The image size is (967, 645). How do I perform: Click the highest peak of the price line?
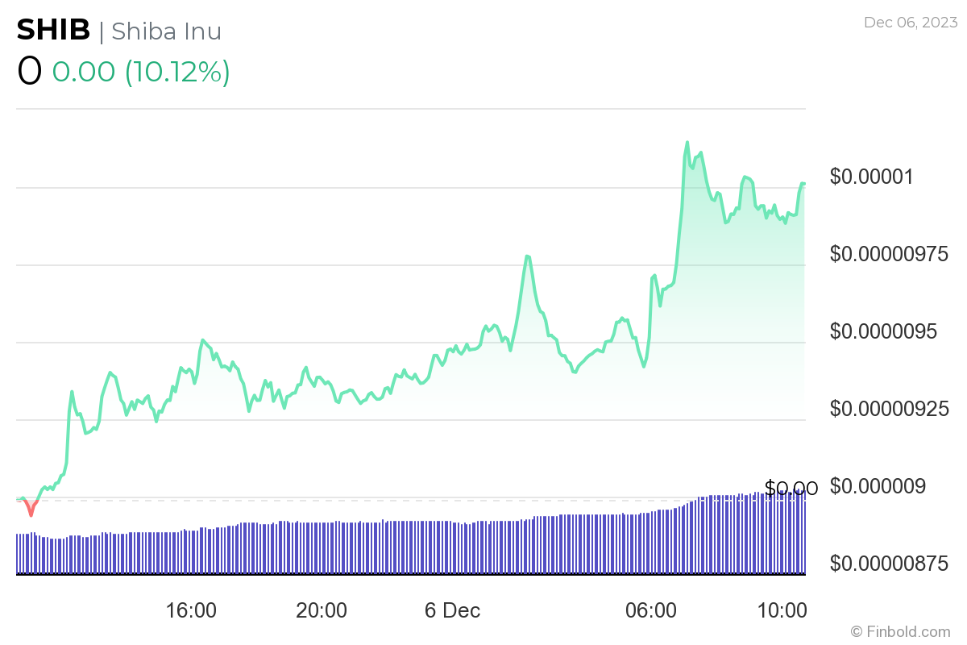(687, 143)
